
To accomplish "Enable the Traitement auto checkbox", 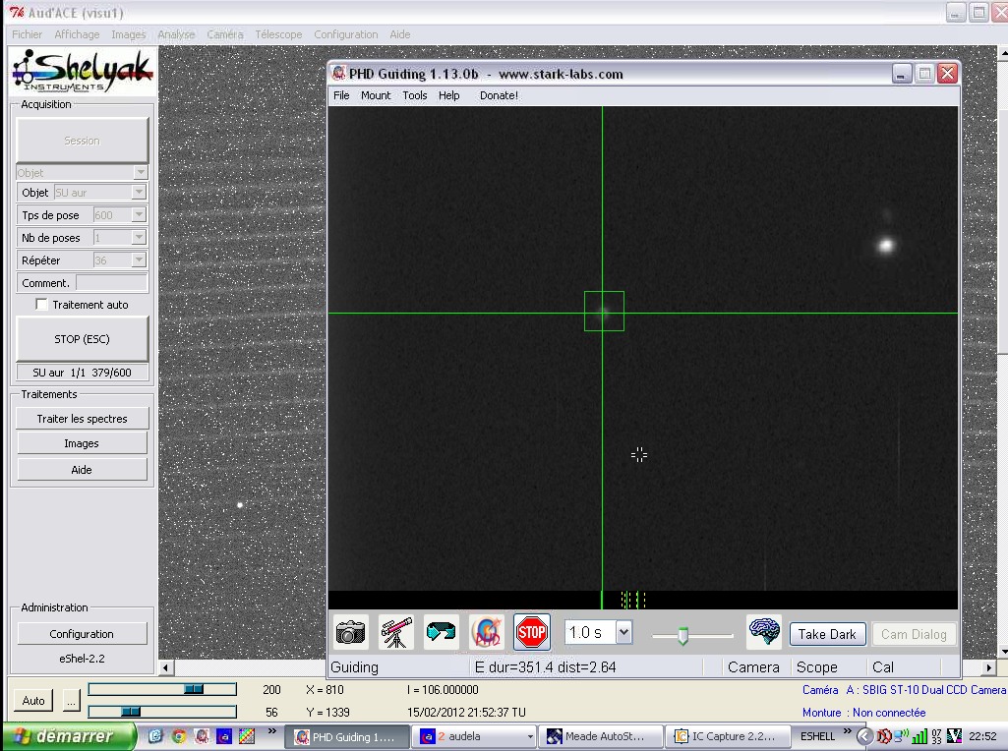I will click(x=41, y=305).
